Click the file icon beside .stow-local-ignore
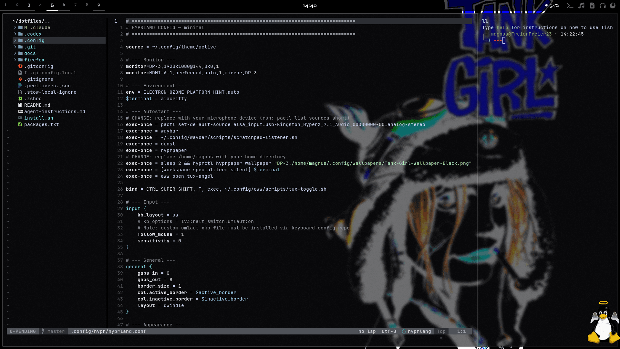This screenshot has width=620, height=349. [x=20, y=92]
